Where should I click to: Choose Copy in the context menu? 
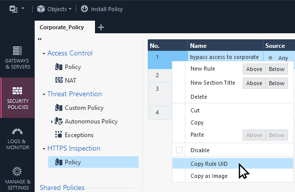[x=197, y=122]
